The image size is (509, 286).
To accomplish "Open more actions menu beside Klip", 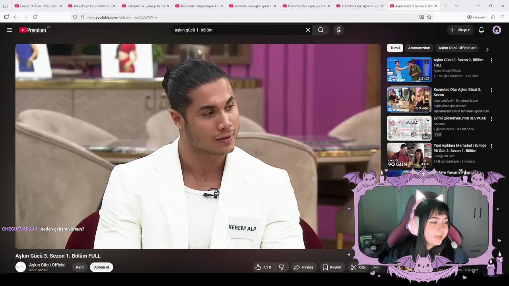I will point(375,267).
